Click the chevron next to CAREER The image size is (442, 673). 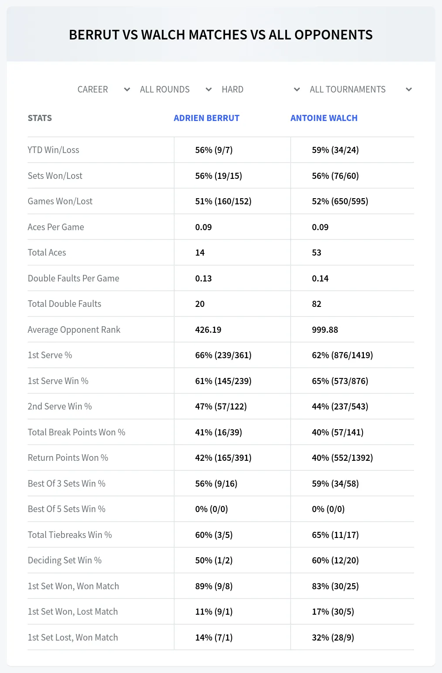[x=127, y=89]
